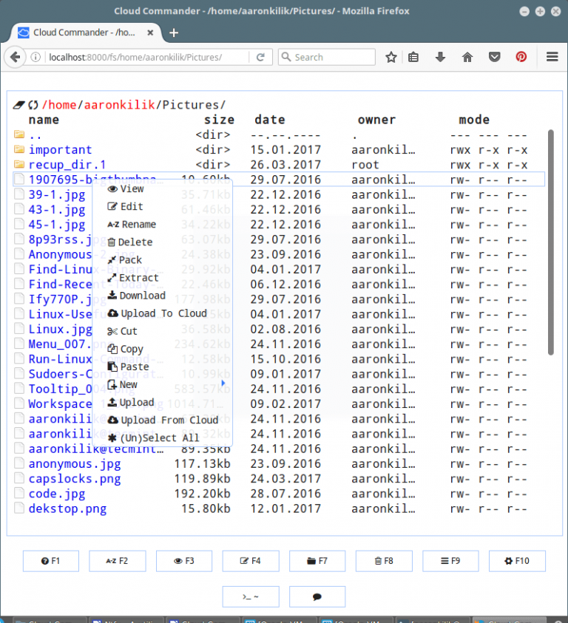Open the important folder

(60, 150)
